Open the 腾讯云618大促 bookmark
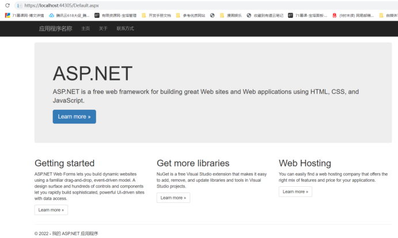Screen dimensions: 398x238 coord(69,16)
